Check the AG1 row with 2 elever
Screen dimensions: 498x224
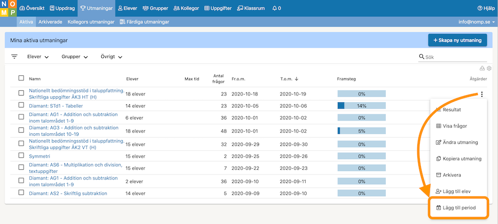pyautogui.click(x=21, y=180)
